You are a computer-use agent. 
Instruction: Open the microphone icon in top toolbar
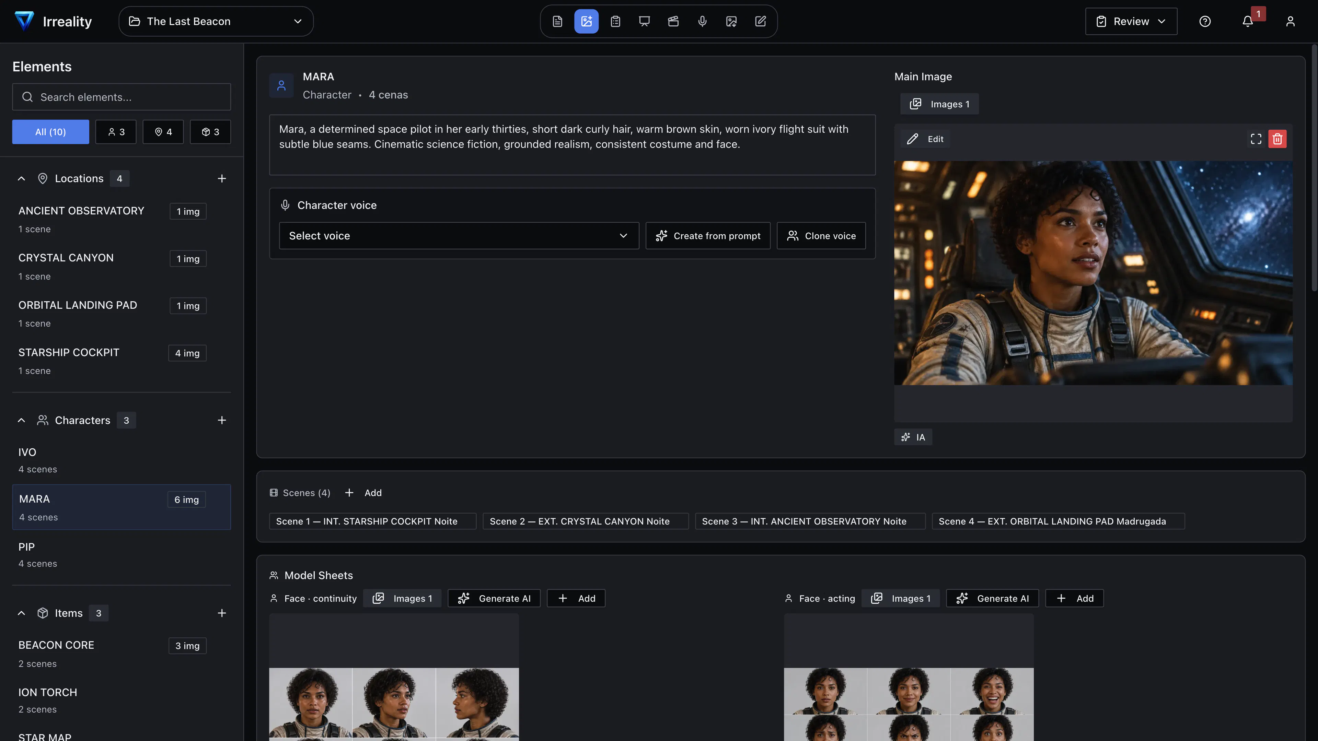[703, 22]
